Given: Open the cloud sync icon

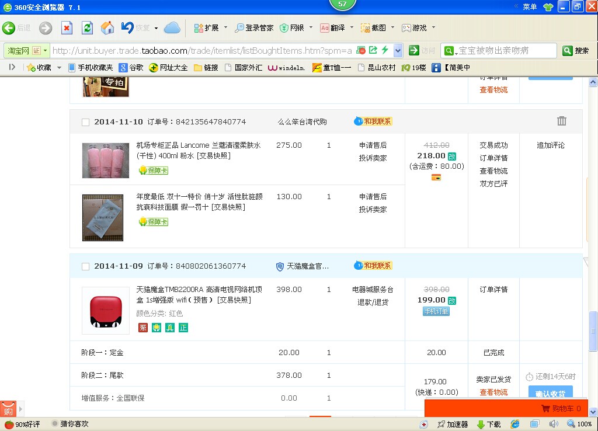Looking at the screenshot, I should tap(172, 28).
